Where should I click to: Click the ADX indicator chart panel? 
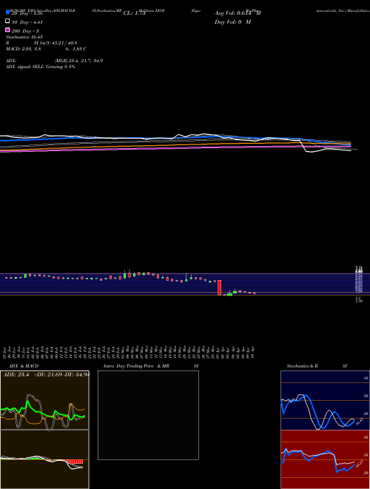coord(44,400)
